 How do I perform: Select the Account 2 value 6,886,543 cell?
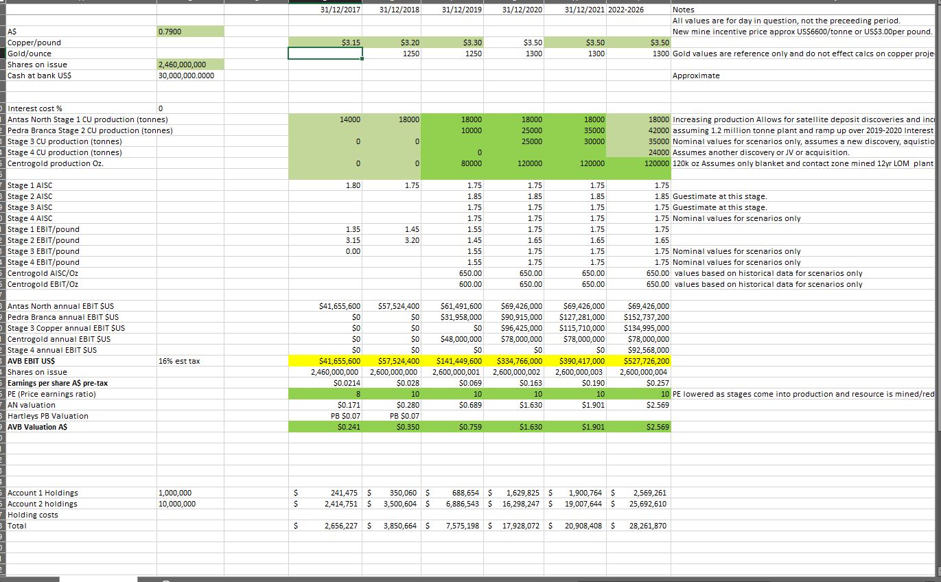click(454, 504)
